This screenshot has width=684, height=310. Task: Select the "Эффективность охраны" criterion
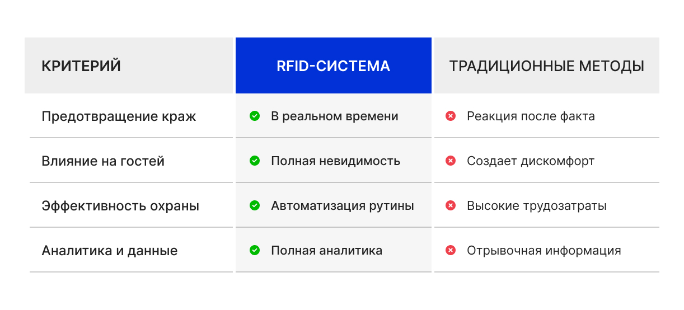pos(120,206)
